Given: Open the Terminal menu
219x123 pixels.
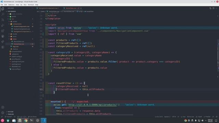Looking at the screenshot, I should click(31, 4).
